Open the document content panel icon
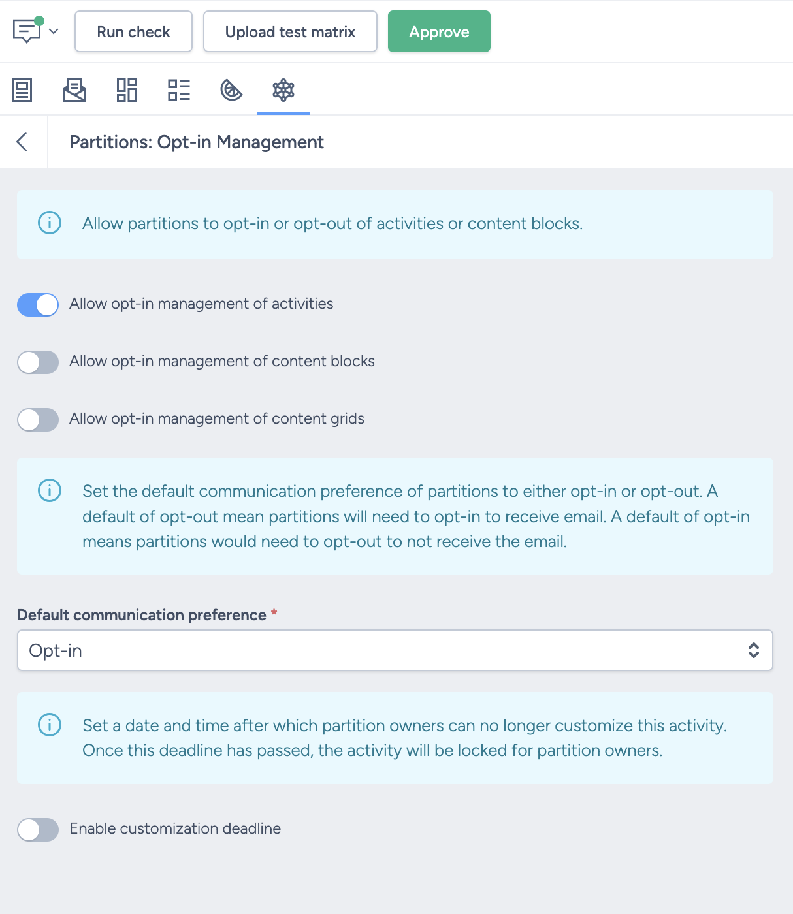The image size is (793, 914). pyautogui.click(x=22, y=90)
